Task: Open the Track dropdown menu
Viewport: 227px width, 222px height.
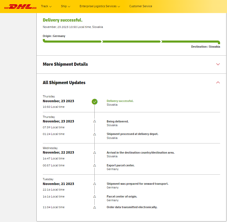Action: pyautogui.click(x=46, y=6)
